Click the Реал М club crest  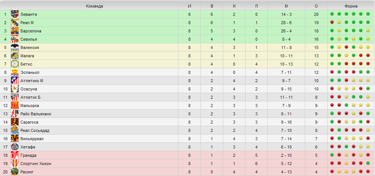pos(15,23)
